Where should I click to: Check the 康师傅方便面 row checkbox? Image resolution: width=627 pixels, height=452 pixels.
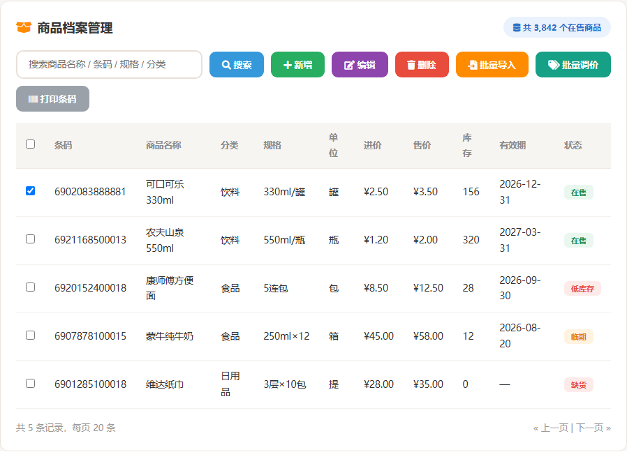coord(31,287)
